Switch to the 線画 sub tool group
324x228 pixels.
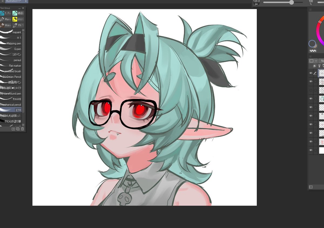click(x=18, y=13)
